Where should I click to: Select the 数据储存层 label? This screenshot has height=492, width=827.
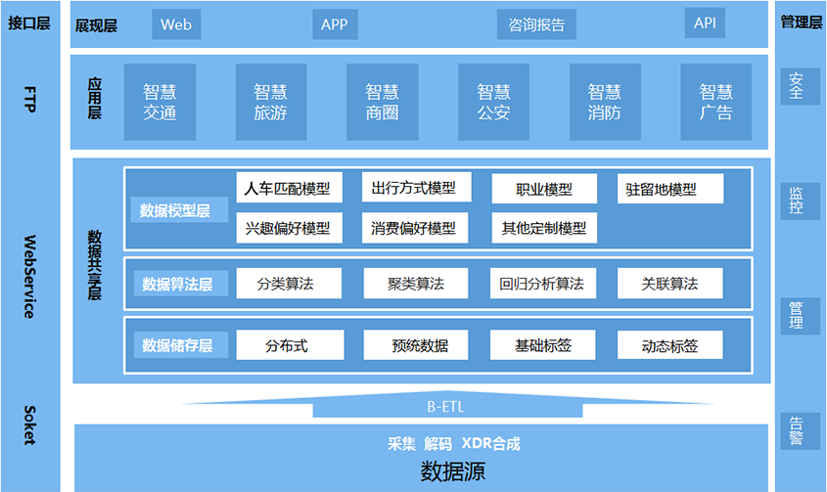177,345
